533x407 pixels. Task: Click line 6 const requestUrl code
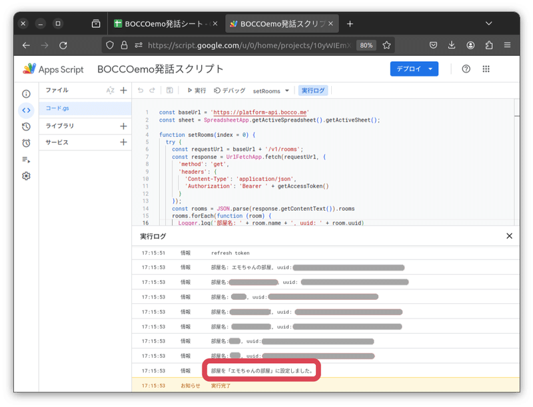pyautogui.click(x=237, y=149)
